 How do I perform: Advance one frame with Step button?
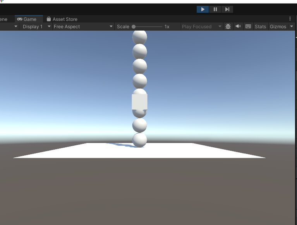coord(227,9)
